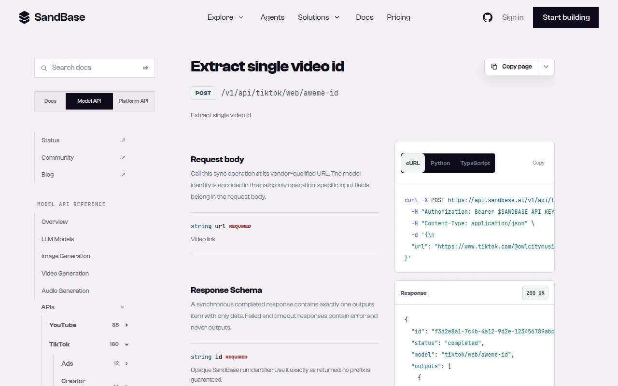
Task: Click the Request body heading
Action: (x=217, y=160)
